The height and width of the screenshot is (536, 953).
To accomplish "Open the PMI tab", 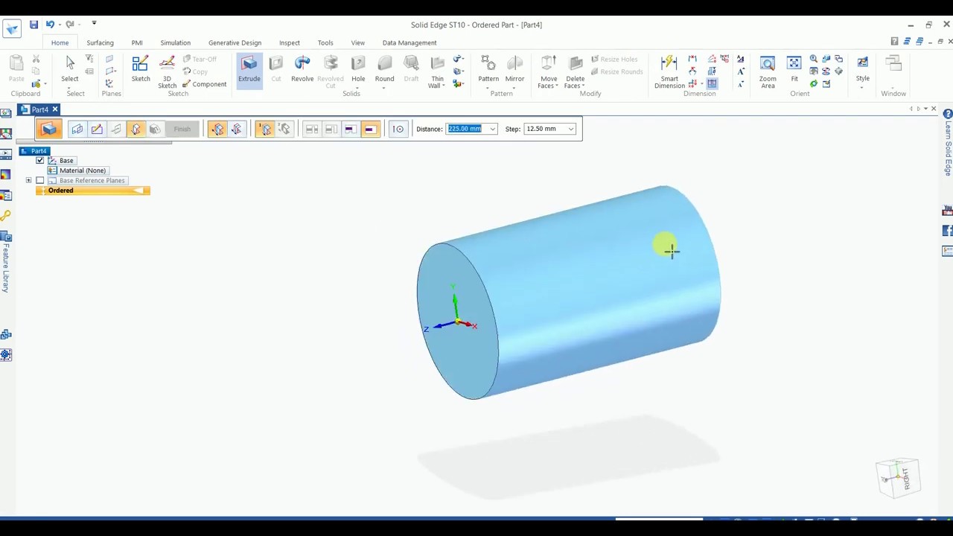I will [137, 42].
